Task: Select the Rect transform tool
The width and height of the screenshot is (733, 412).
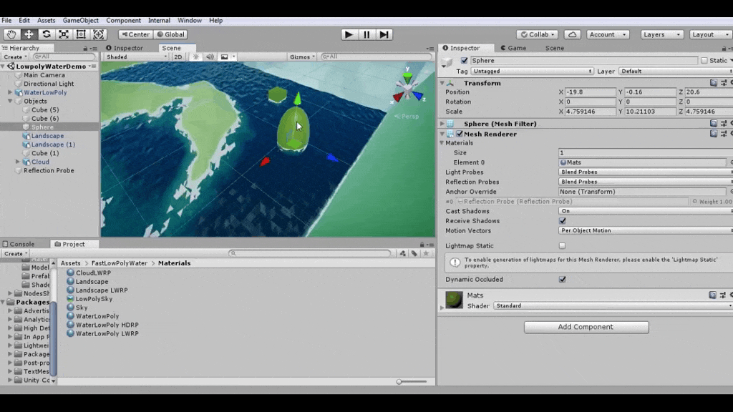Action: [x=81, y=34]
